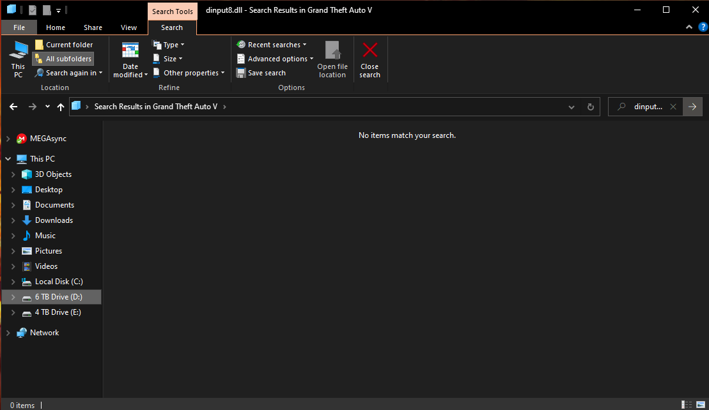Click the Search Tools contextual tab
The width and height of the screenshot is (709, 410).
tap(172, 11)
